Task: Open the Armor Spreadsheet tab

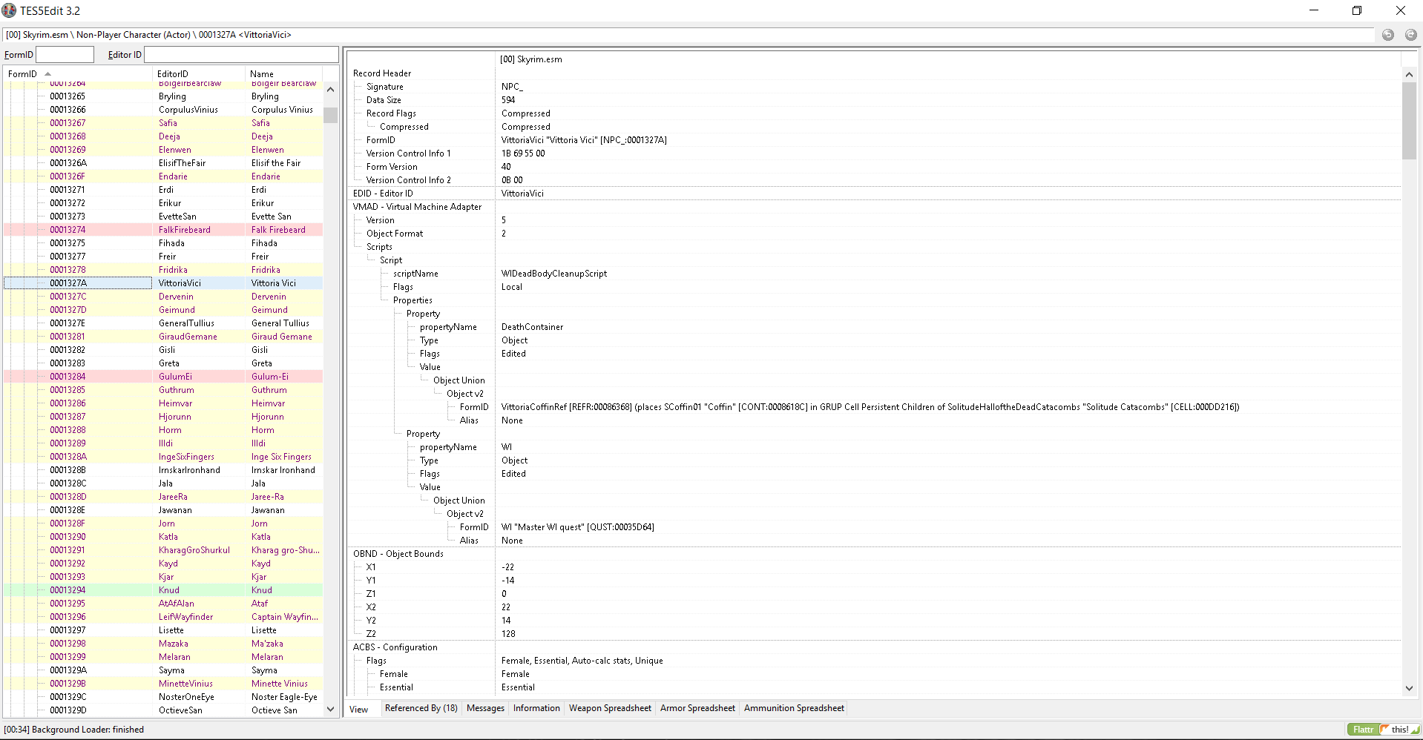Action: pyautogui.click(x=697, y=708)
